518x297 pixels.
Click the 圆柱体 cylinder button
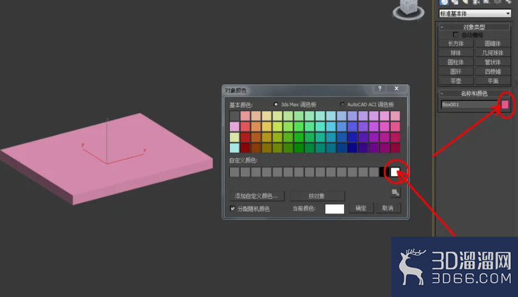coord(456,62)
